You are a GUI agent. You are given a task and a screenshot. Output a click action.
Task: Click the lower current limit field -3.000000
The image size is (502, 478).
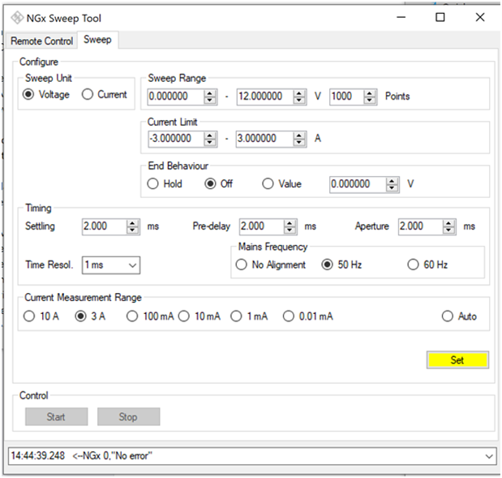click(x=176, y=139)
